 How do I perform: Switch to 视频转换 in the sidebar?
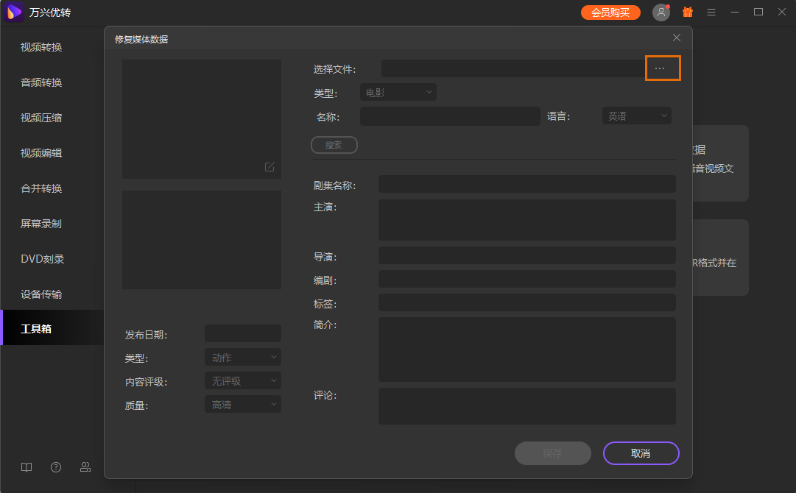click(41, 47)
